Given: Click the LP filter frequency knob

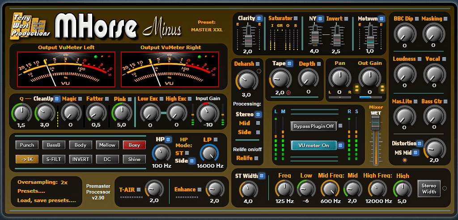Looking at the screenshot, I should coord(210,153).
